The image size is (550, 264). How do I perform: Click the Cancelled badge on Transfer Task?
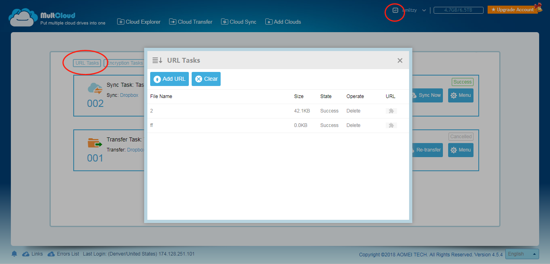point(461,137)
